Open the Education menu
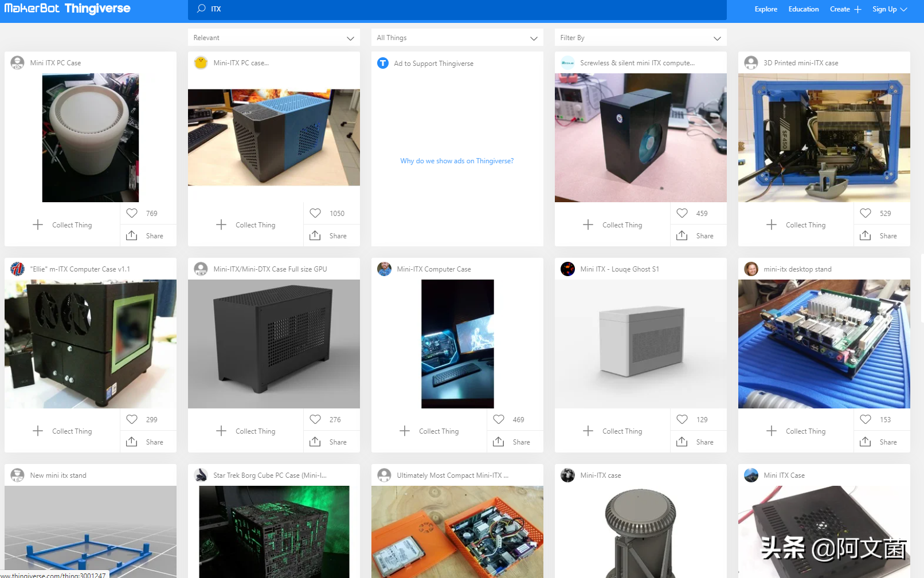 (804, 9)
